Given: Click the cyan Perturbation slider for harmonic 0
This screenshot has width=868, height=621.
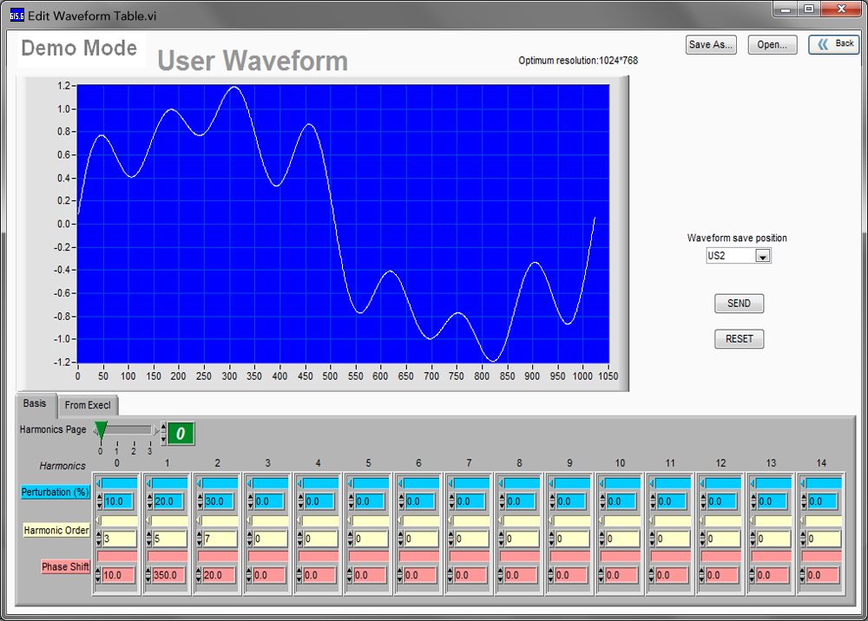Looking at the screenshot, I should [116, 483].
